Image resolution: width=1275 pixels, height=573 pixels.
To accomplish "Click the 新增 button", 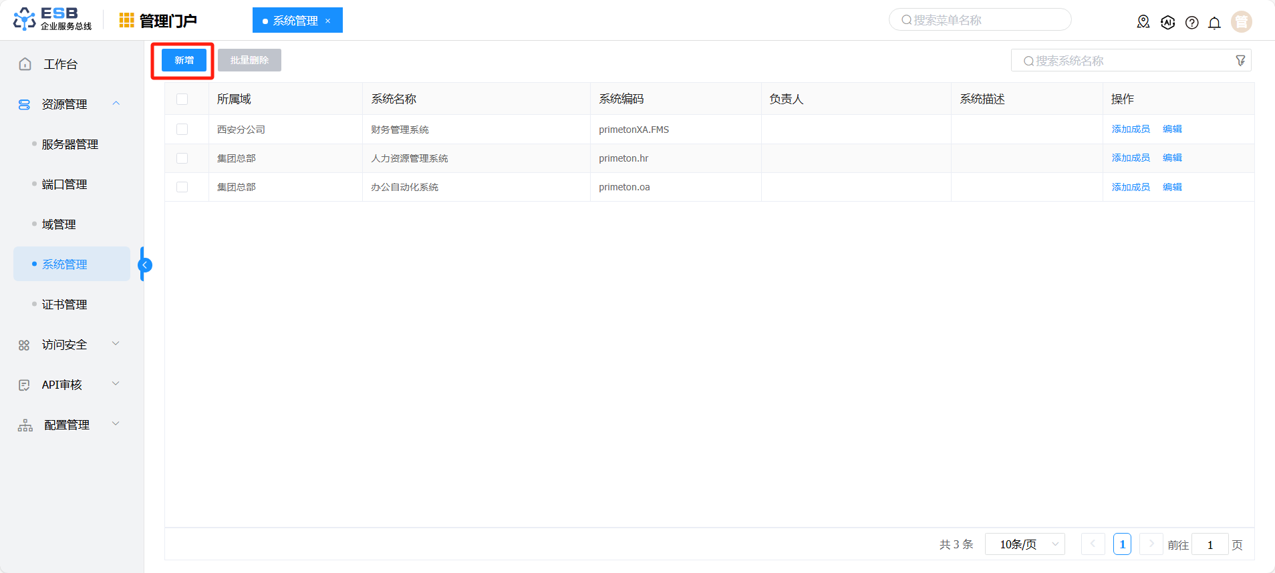I will coord(184,60).
